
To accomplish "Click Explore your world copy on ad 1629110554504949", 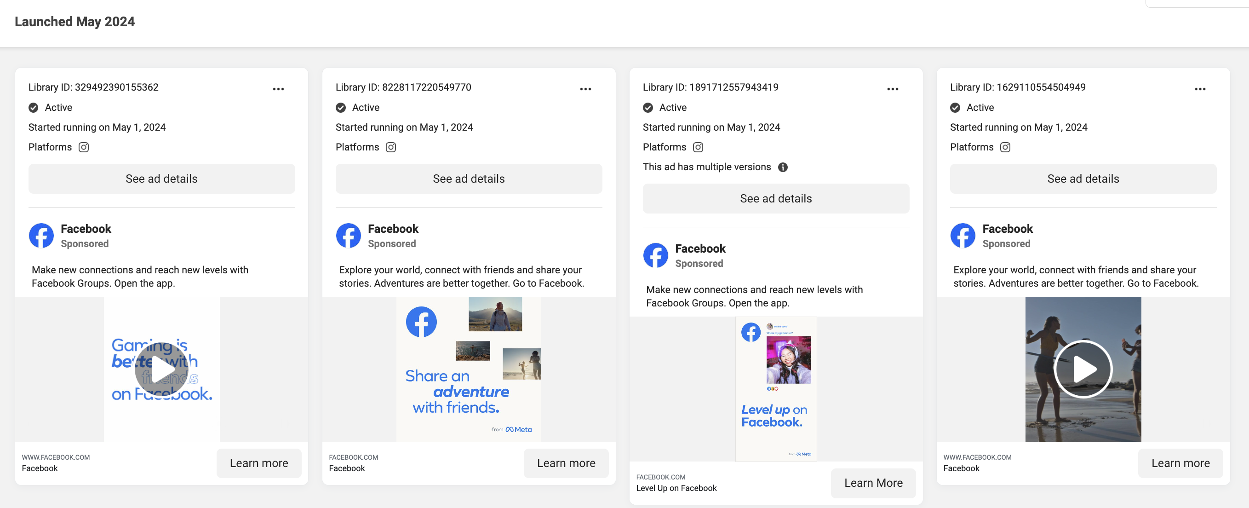I will [1076, 277].
